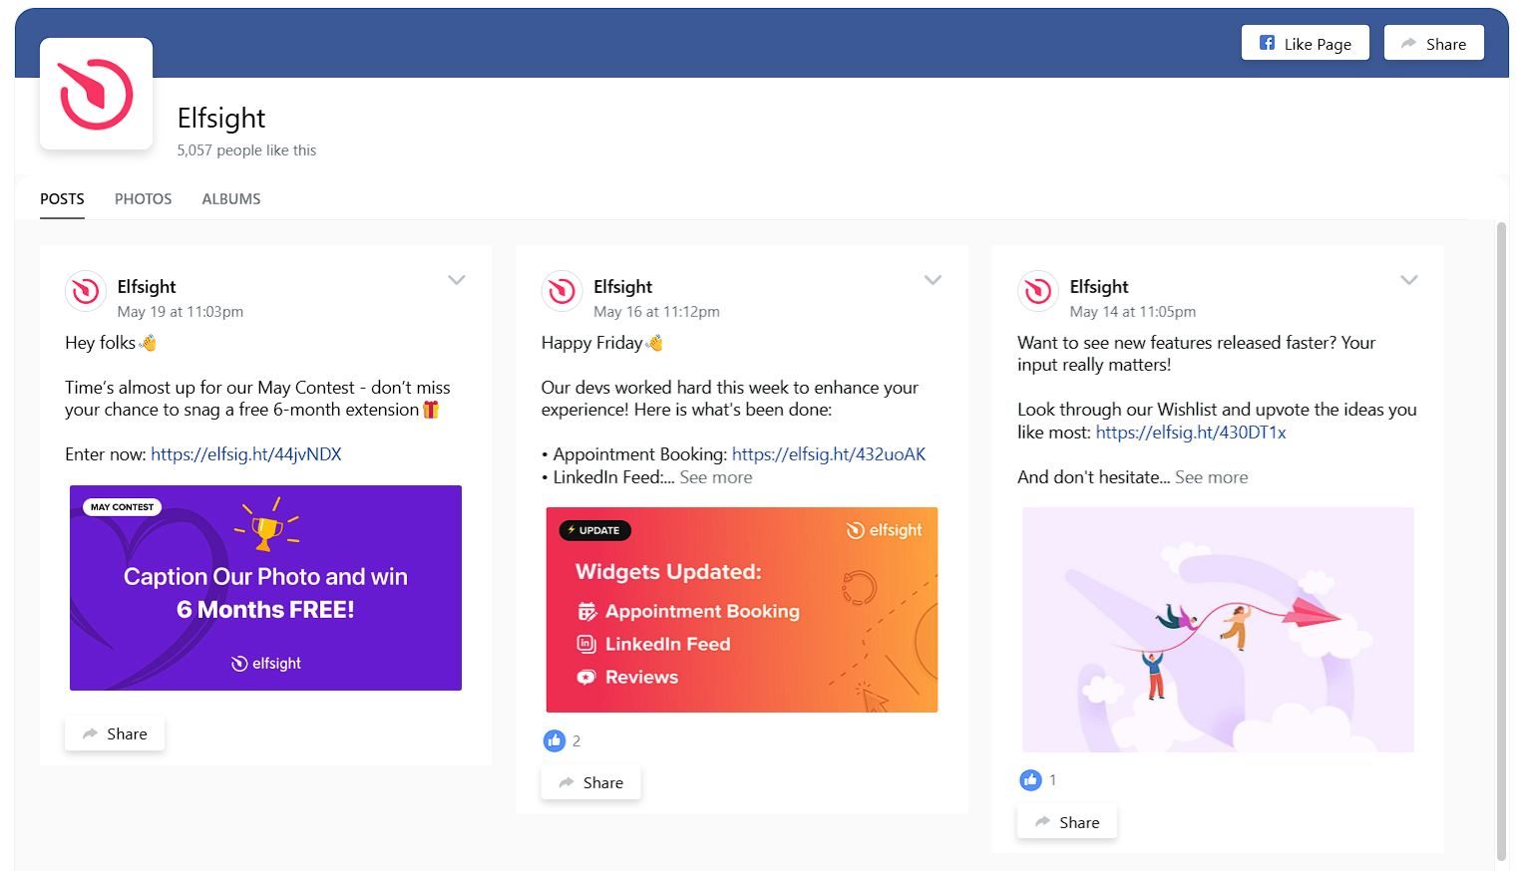The image size is (1525, 871).
Task: Open the chevron menu on May 14 post
Action: coord(1408,280)
